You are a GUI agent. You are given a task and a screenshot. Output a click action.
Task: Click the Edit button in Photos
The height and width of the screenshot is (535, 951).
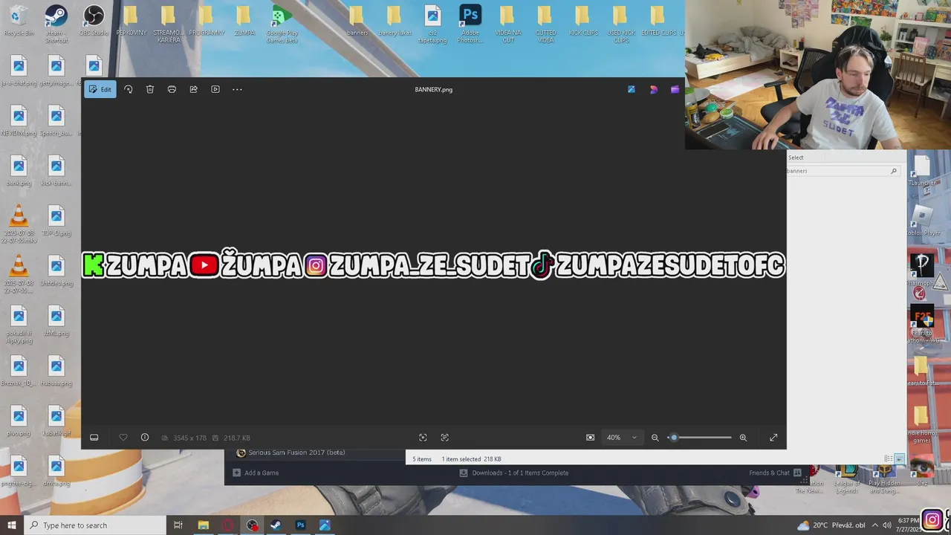coord(100,89)
